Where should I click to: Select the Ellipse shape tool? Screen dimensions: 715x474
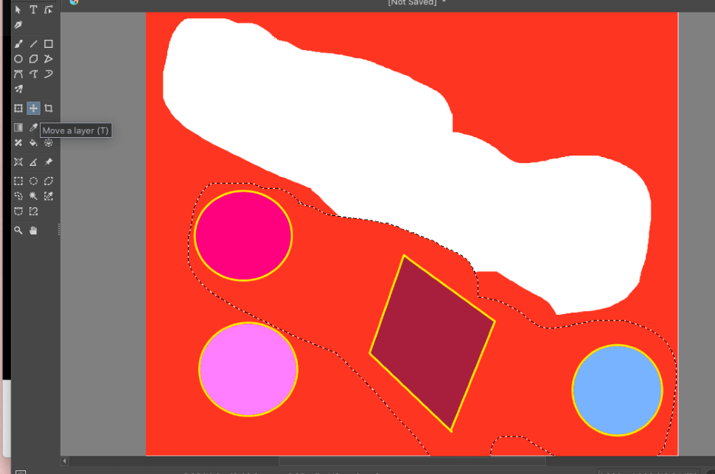coord(18,59)
